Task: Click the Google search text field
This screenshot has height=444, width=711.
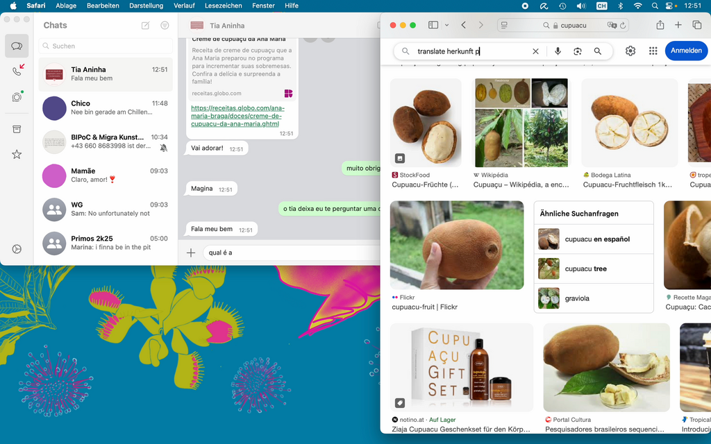Action: coord(471,51)
